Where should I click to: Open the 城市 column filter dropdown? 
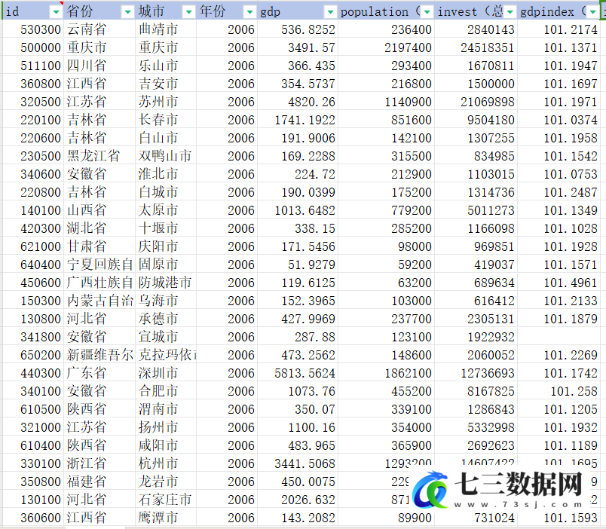point(188,12)
